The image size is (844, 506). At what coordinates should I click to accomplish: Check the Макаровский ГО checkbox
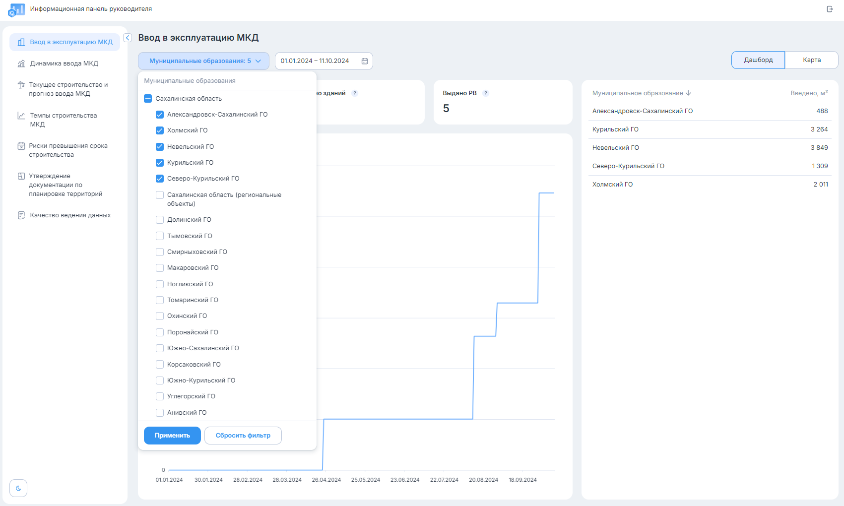tap(160, 268)
